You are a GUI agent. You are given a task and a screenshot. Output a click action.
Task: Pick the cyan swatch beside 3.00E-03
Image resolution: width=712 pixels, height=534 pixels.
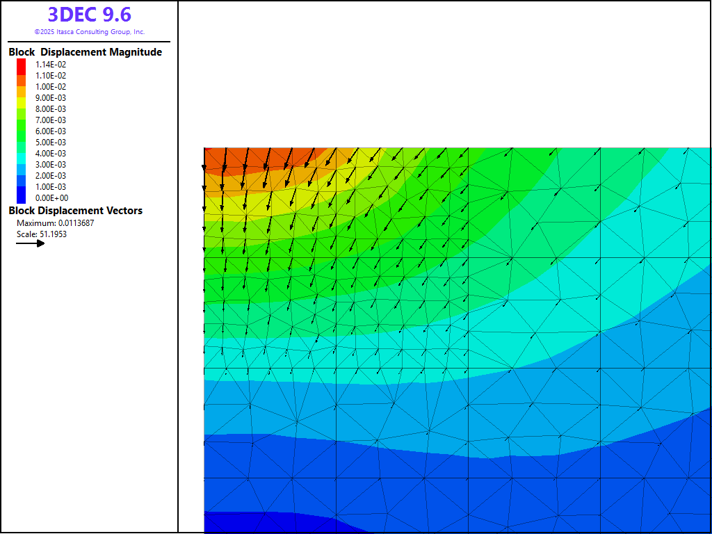point(22,165)
